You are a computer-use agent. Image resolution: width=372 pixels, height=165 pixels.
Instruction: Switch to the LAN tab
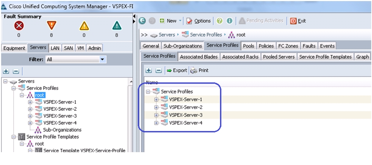[x=55, y=48]
